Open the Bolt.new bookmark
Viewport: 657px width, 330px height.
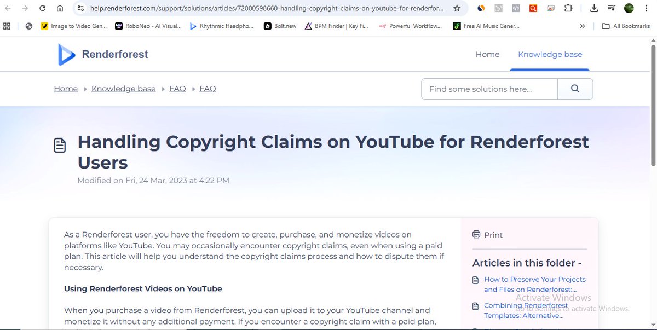point(280,26)
